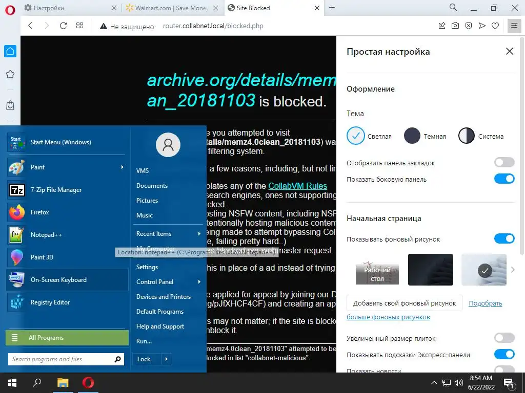Open sidebar bookmarks star icon
The height and width of the screenshot is (393, 525).
[x=10, y=74]
